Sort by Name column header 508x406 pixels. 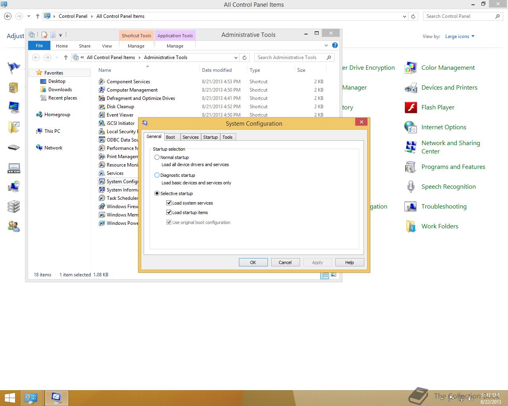click(x=148, y=70)
